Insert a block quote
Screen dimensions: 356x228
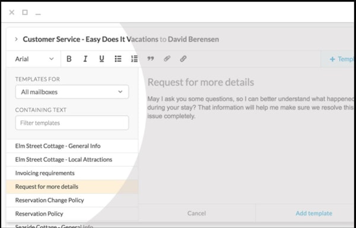tap(151, 59)
